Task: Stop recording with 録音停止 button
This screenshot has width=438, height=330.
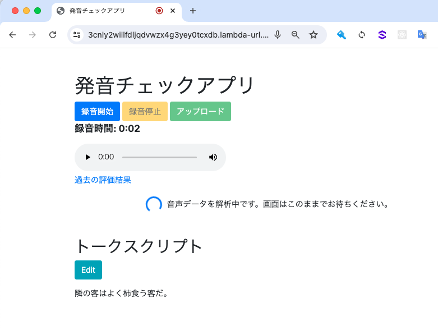Action: [x=145, y=112]
